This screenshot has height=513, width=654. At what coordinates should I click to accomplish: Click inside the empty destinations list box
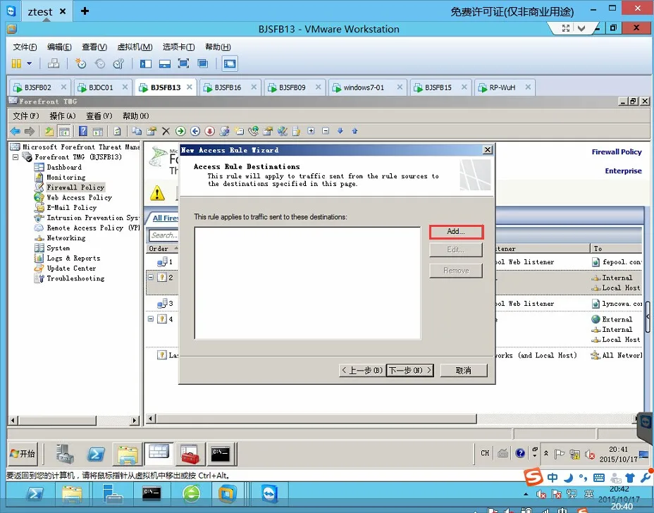point(307,283)
